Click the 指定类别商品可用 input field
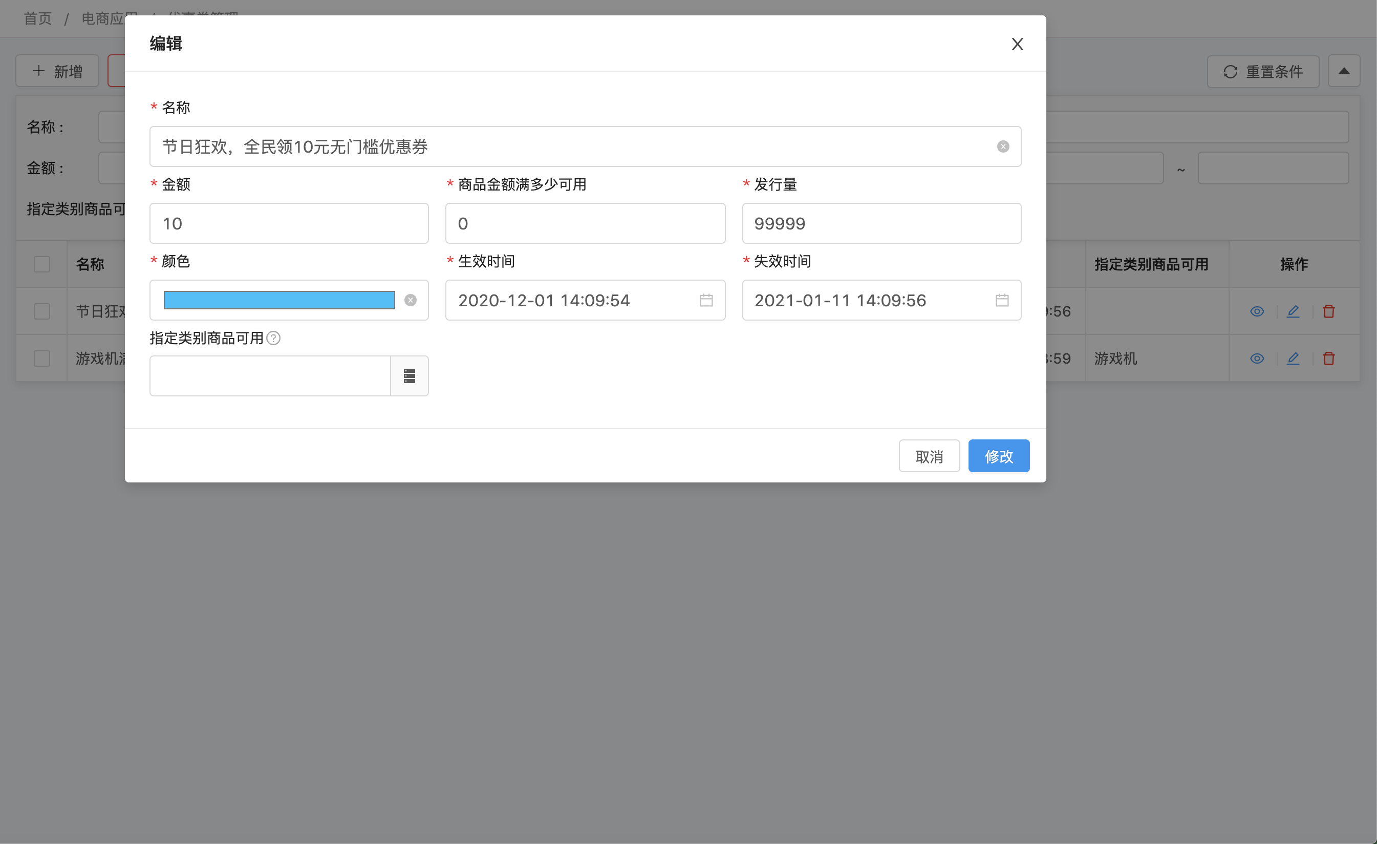 270,377
